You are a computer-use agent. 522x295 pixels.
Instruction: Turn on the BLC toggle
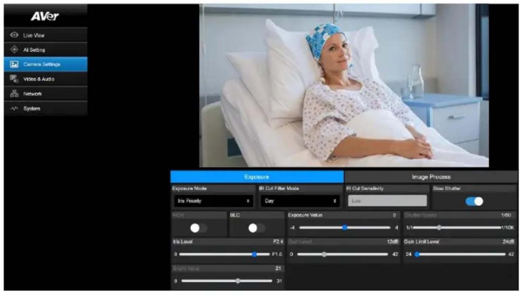[x=257, y=228]
